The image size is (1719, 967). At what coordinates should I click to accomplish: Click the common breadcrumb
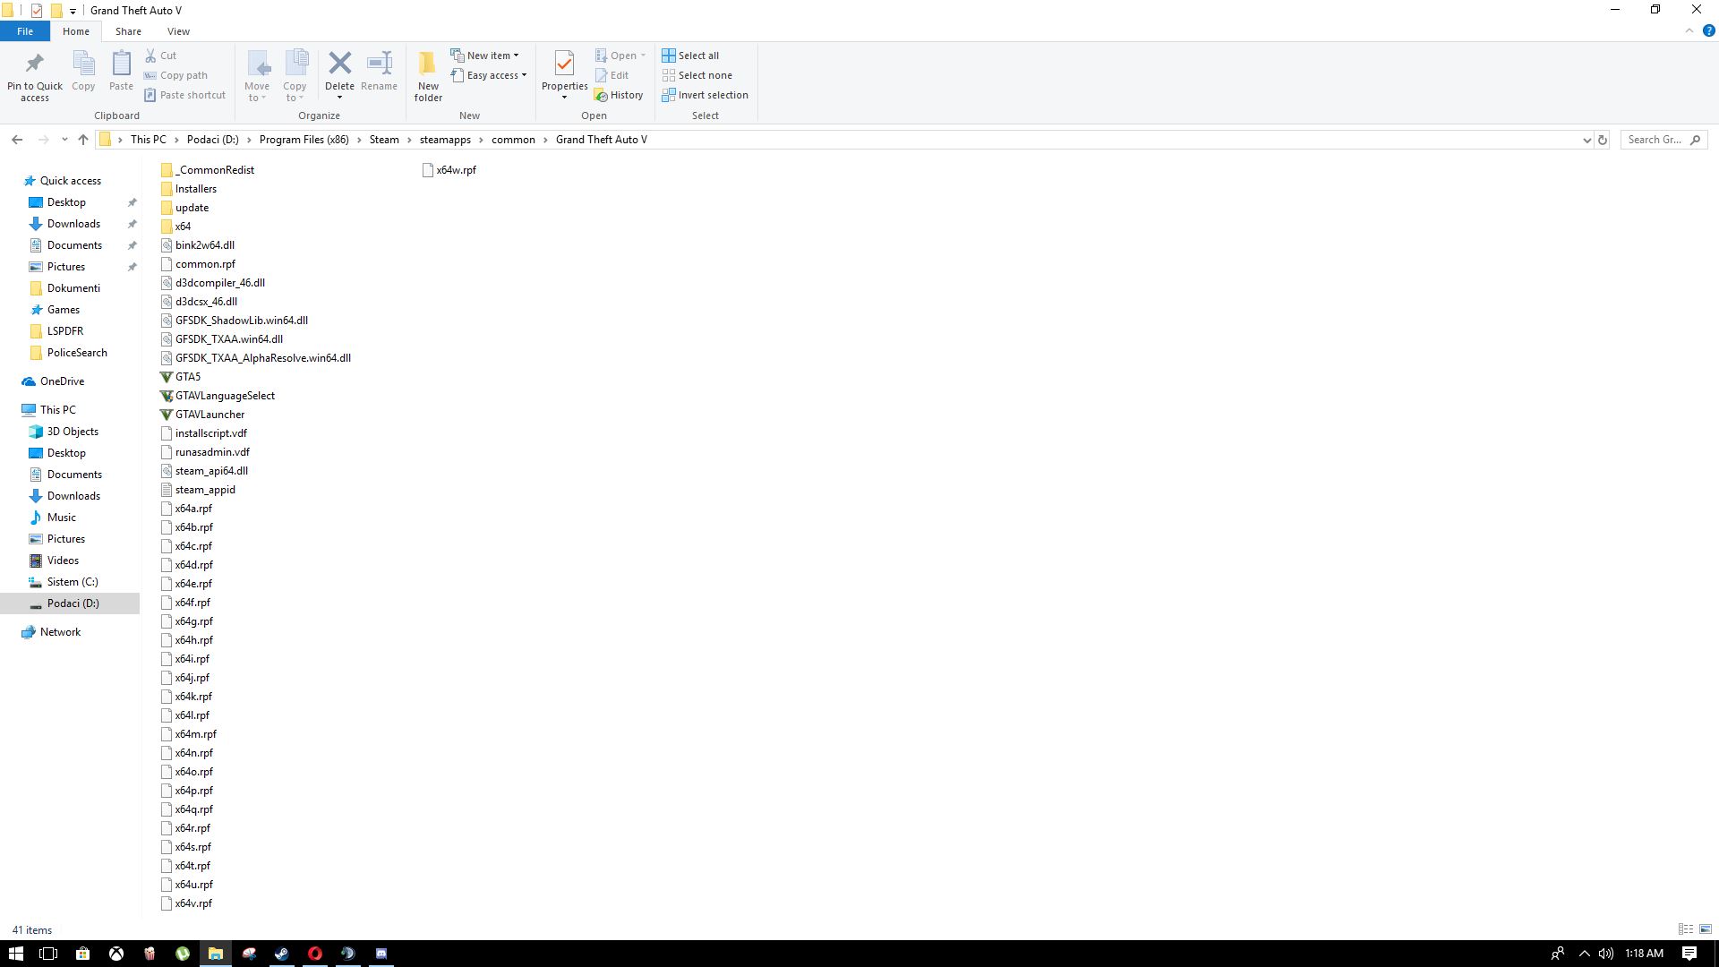(x=513, y=140)
